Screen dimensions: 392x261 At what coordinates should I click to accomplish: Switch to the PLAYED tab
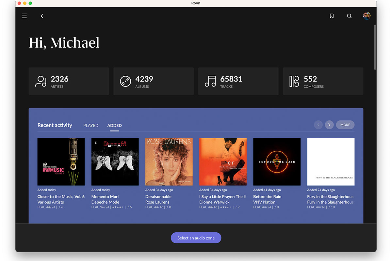click(91, 125)
